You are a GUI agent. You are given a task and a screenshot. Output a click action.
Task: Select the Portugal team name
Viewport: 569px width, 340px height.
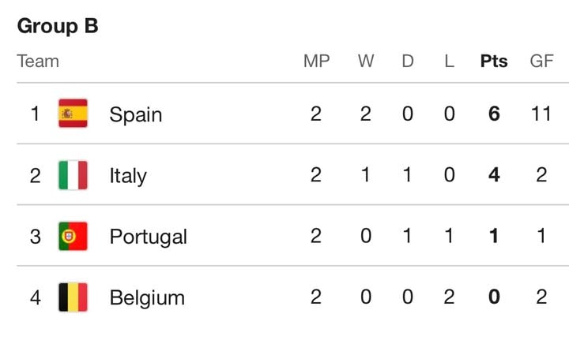[149, 237]
